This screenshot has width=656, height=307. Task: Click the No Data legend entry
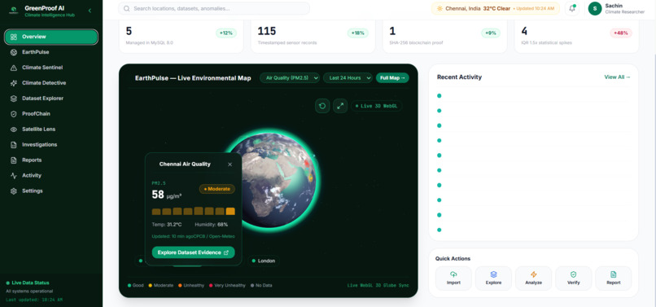[261, 286]
